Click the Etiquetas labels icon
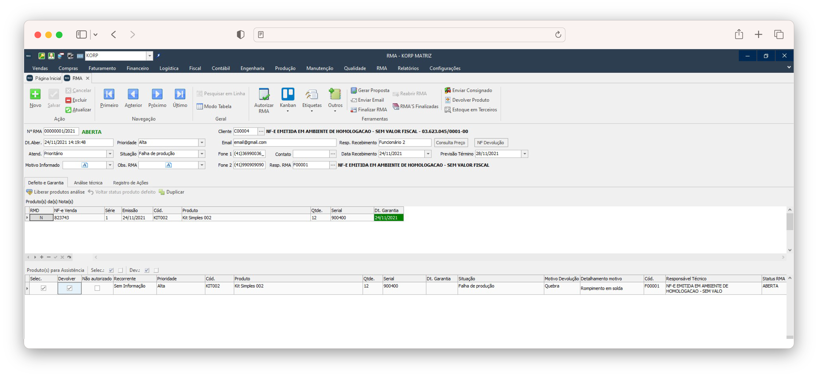Viewport: 819px width, 377px height. coord(312,94)
